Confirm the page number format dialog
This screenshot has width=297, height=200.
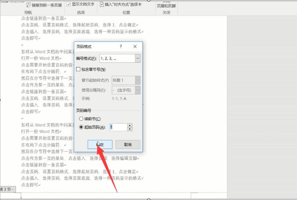[100, 144]
